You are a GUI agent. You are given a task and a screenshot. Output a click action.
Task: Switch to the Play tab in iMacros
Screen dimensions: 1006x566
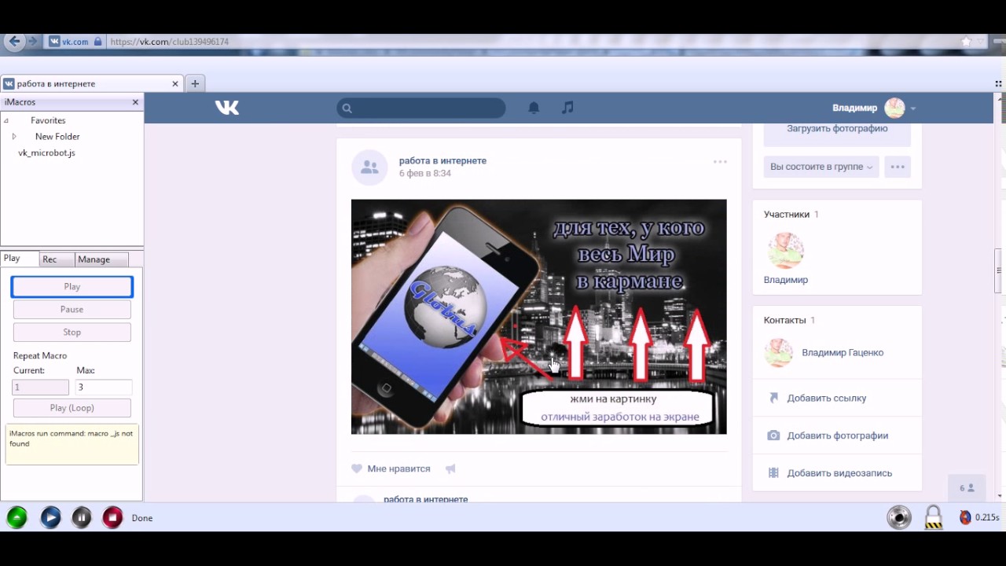(20, 259)
